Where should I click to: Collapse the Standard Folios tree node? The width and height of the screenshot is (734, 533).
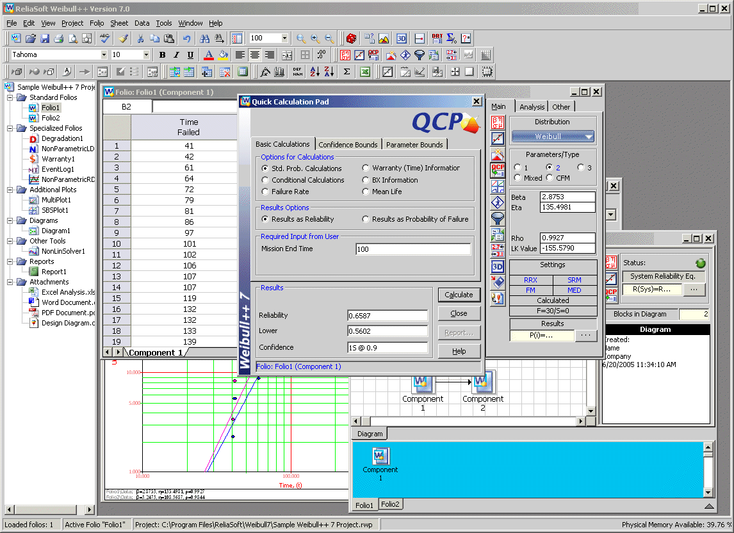point(10,97)
